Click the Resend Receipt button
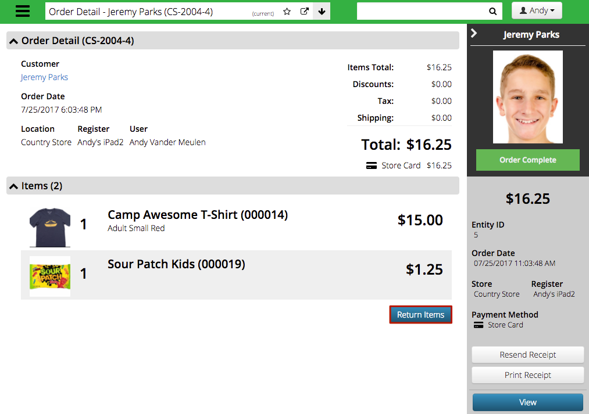The image size is (589, 414). pos(528,355)
